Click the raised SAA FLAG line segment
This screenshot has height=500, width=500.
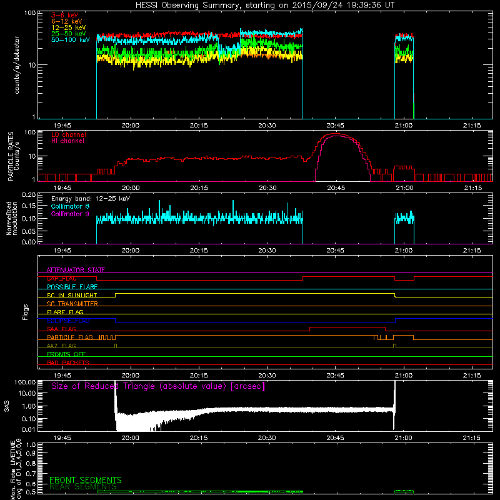[347, 327]
